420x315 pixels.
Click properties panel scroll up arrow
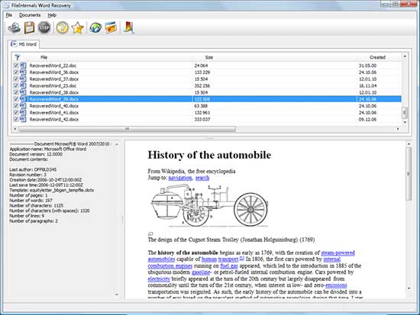117,144
